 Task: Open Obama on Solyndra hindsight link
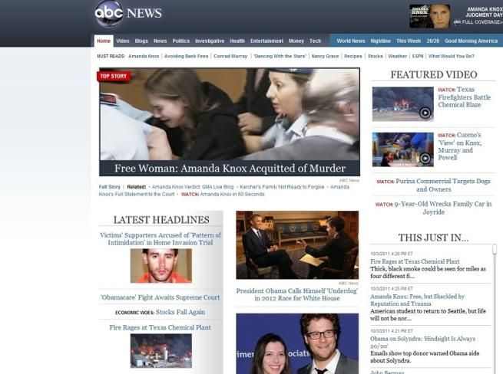pos(423,343)
